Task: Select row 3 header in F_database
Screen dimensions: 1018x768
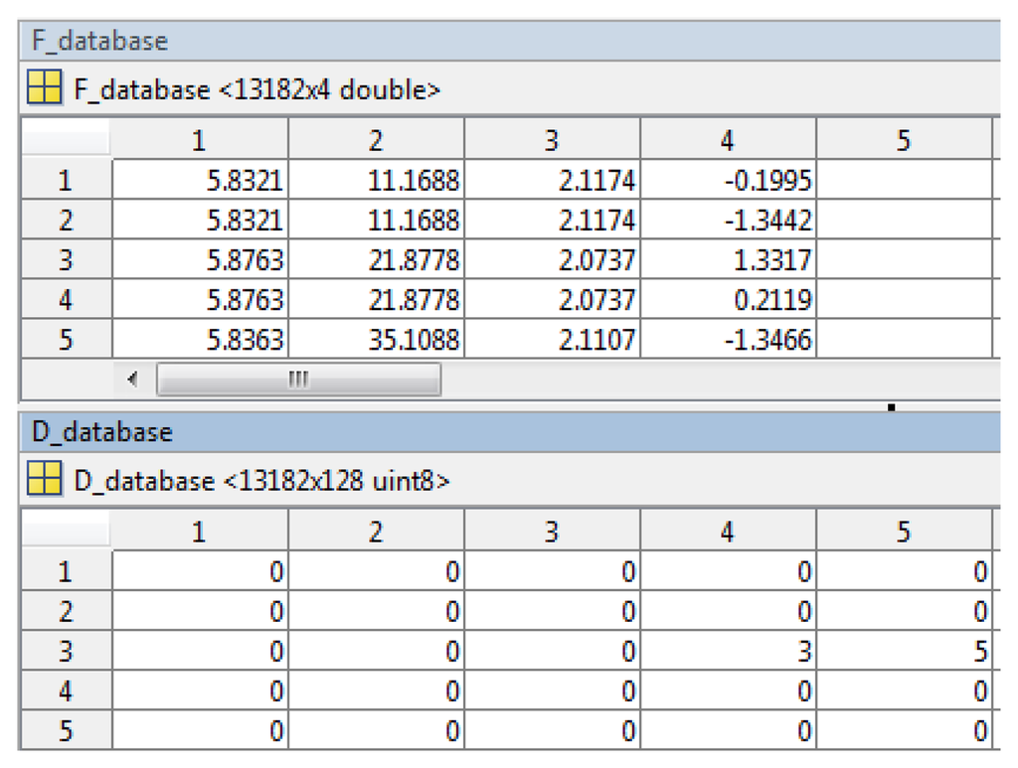Action: [67, 259]
